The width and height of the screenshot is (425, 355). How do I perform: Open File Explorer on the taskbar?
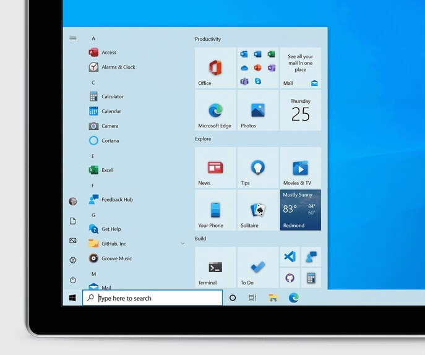[273, 298]
